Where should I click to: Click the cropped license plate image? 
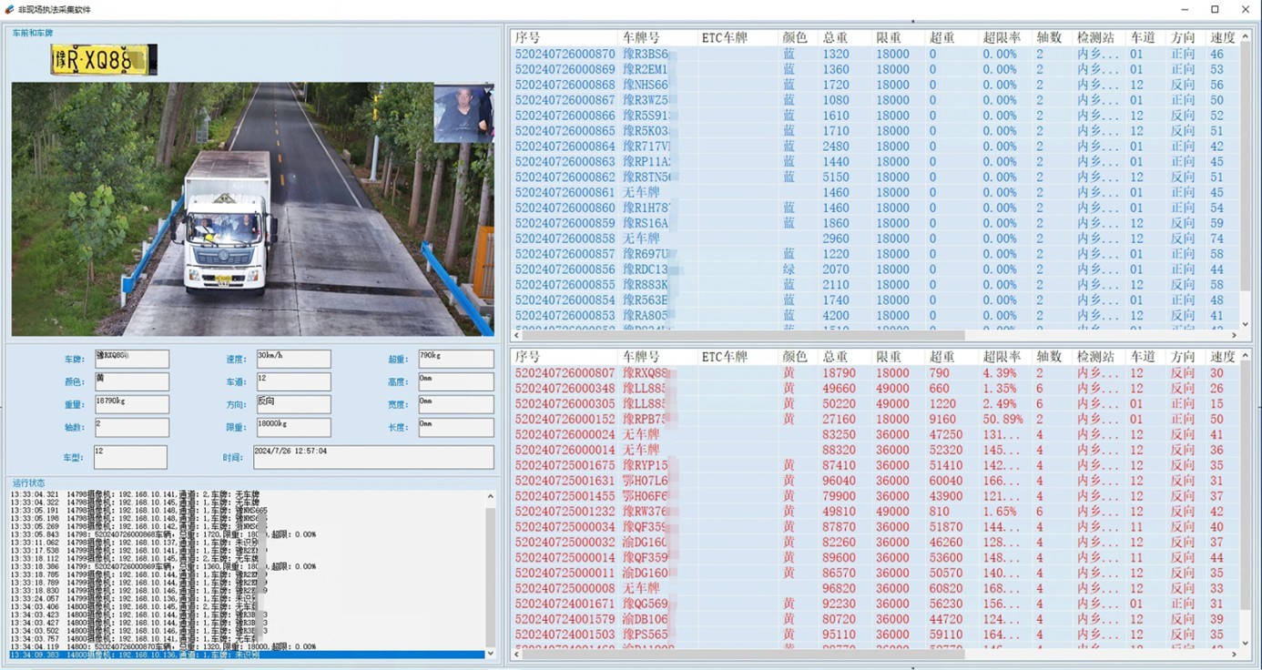(104, 60)
